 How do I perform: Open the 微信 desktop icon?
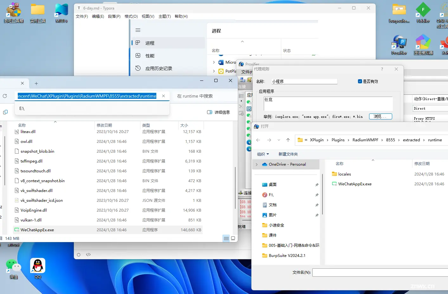point(14,269)
